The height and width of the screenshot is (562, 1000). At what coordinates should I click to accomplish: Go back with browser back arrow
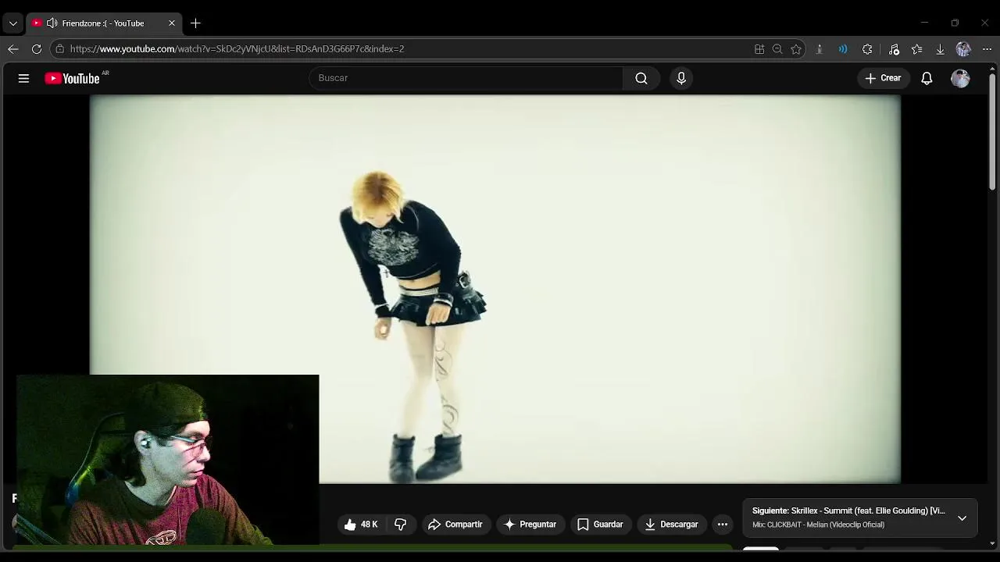point(13,48)
